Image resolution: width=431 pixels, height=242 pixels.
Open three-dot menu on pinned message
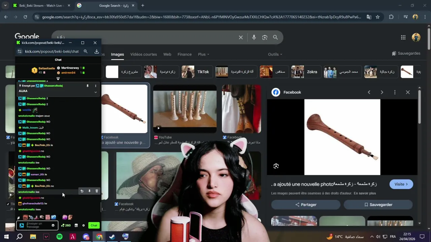click(x=96, y=86)
